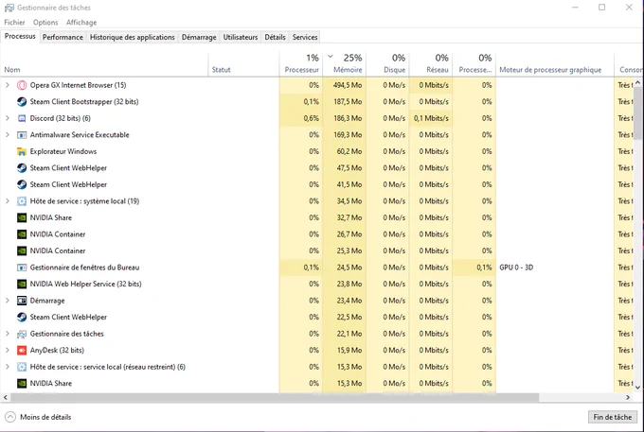The width and height of the screenshot is (644, 432).
Task: Expand Antimalware Service Executable group
Action: (7, 135)
